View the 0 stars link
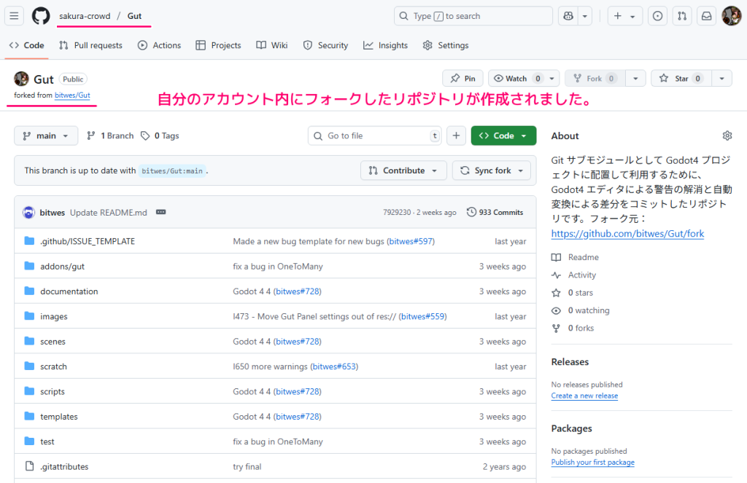The width and height of the screenshot is (747, 483). pos(572,293)
